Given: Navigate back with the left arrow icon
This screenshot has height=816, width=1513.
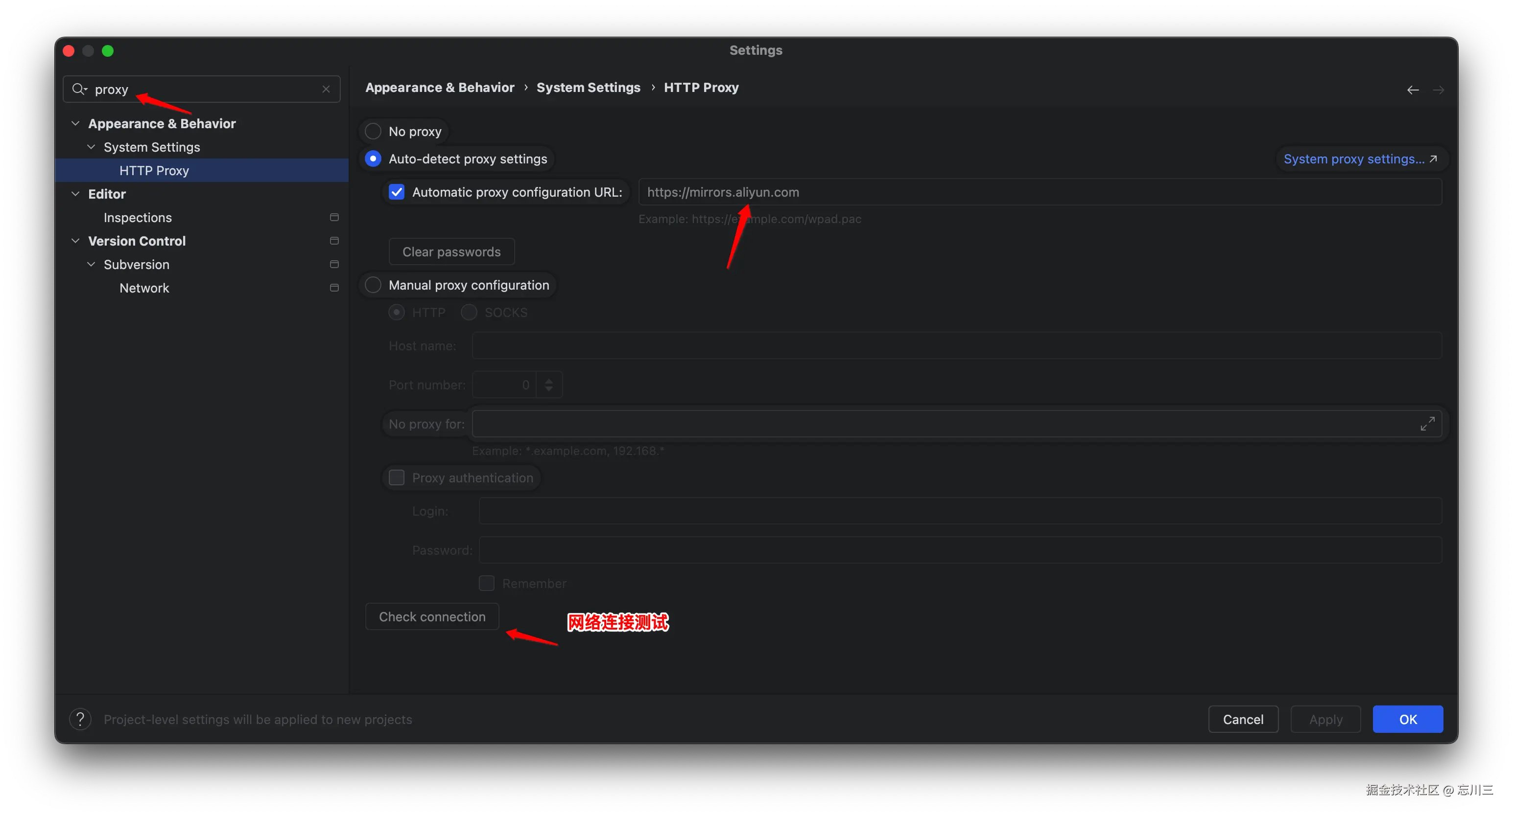Looking at the screenshot, I should pyautogui.click(x=1413, y=90).
